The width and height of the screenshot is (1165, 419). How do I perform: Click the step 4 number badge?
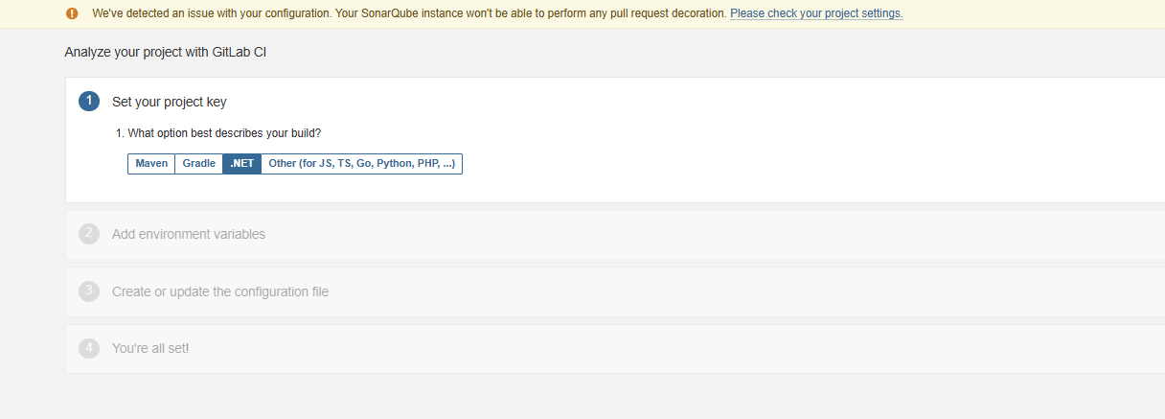pyautogui.click(x=89, y=348)
